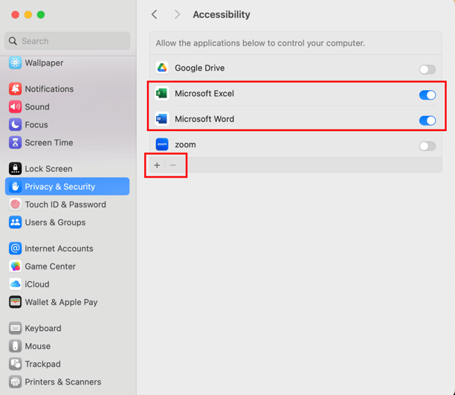455x395 pixels.
Task: Enable Google Drive accessibility toggle
Action: click(427, 70)
